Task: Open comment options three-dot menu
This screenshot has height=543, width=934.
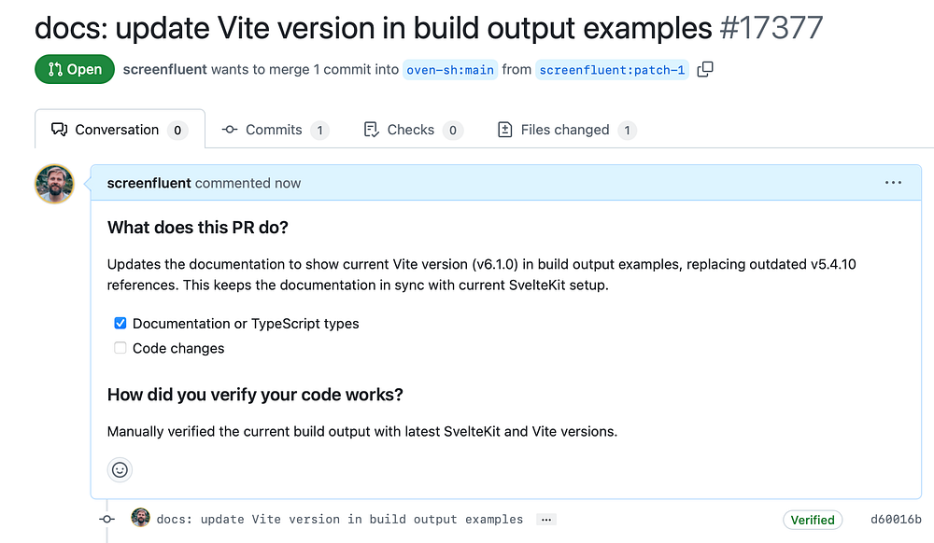Action: pos(893,183)
